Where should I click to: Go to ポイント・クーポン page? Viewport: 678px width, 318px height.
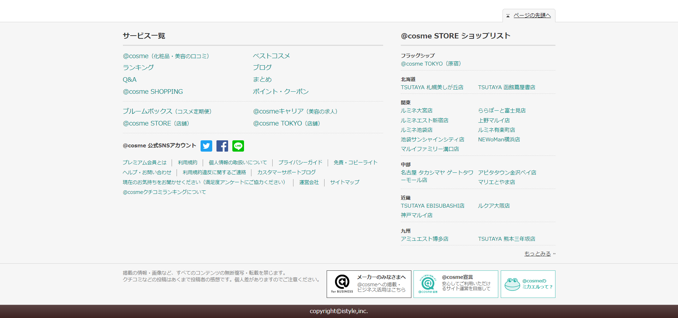281,92
